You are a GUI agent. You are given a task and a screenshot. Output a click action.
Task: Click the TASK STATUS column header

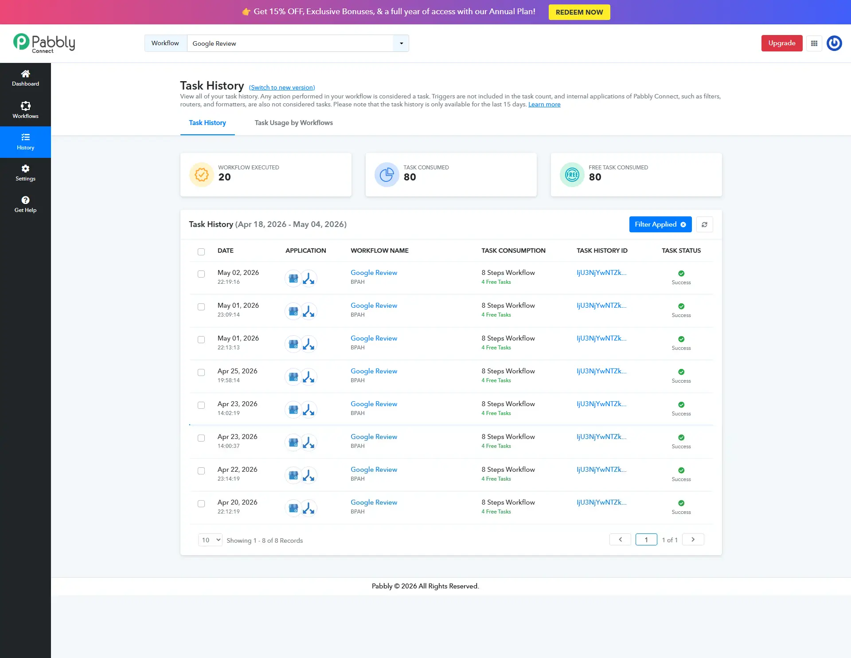click(681, 251)
